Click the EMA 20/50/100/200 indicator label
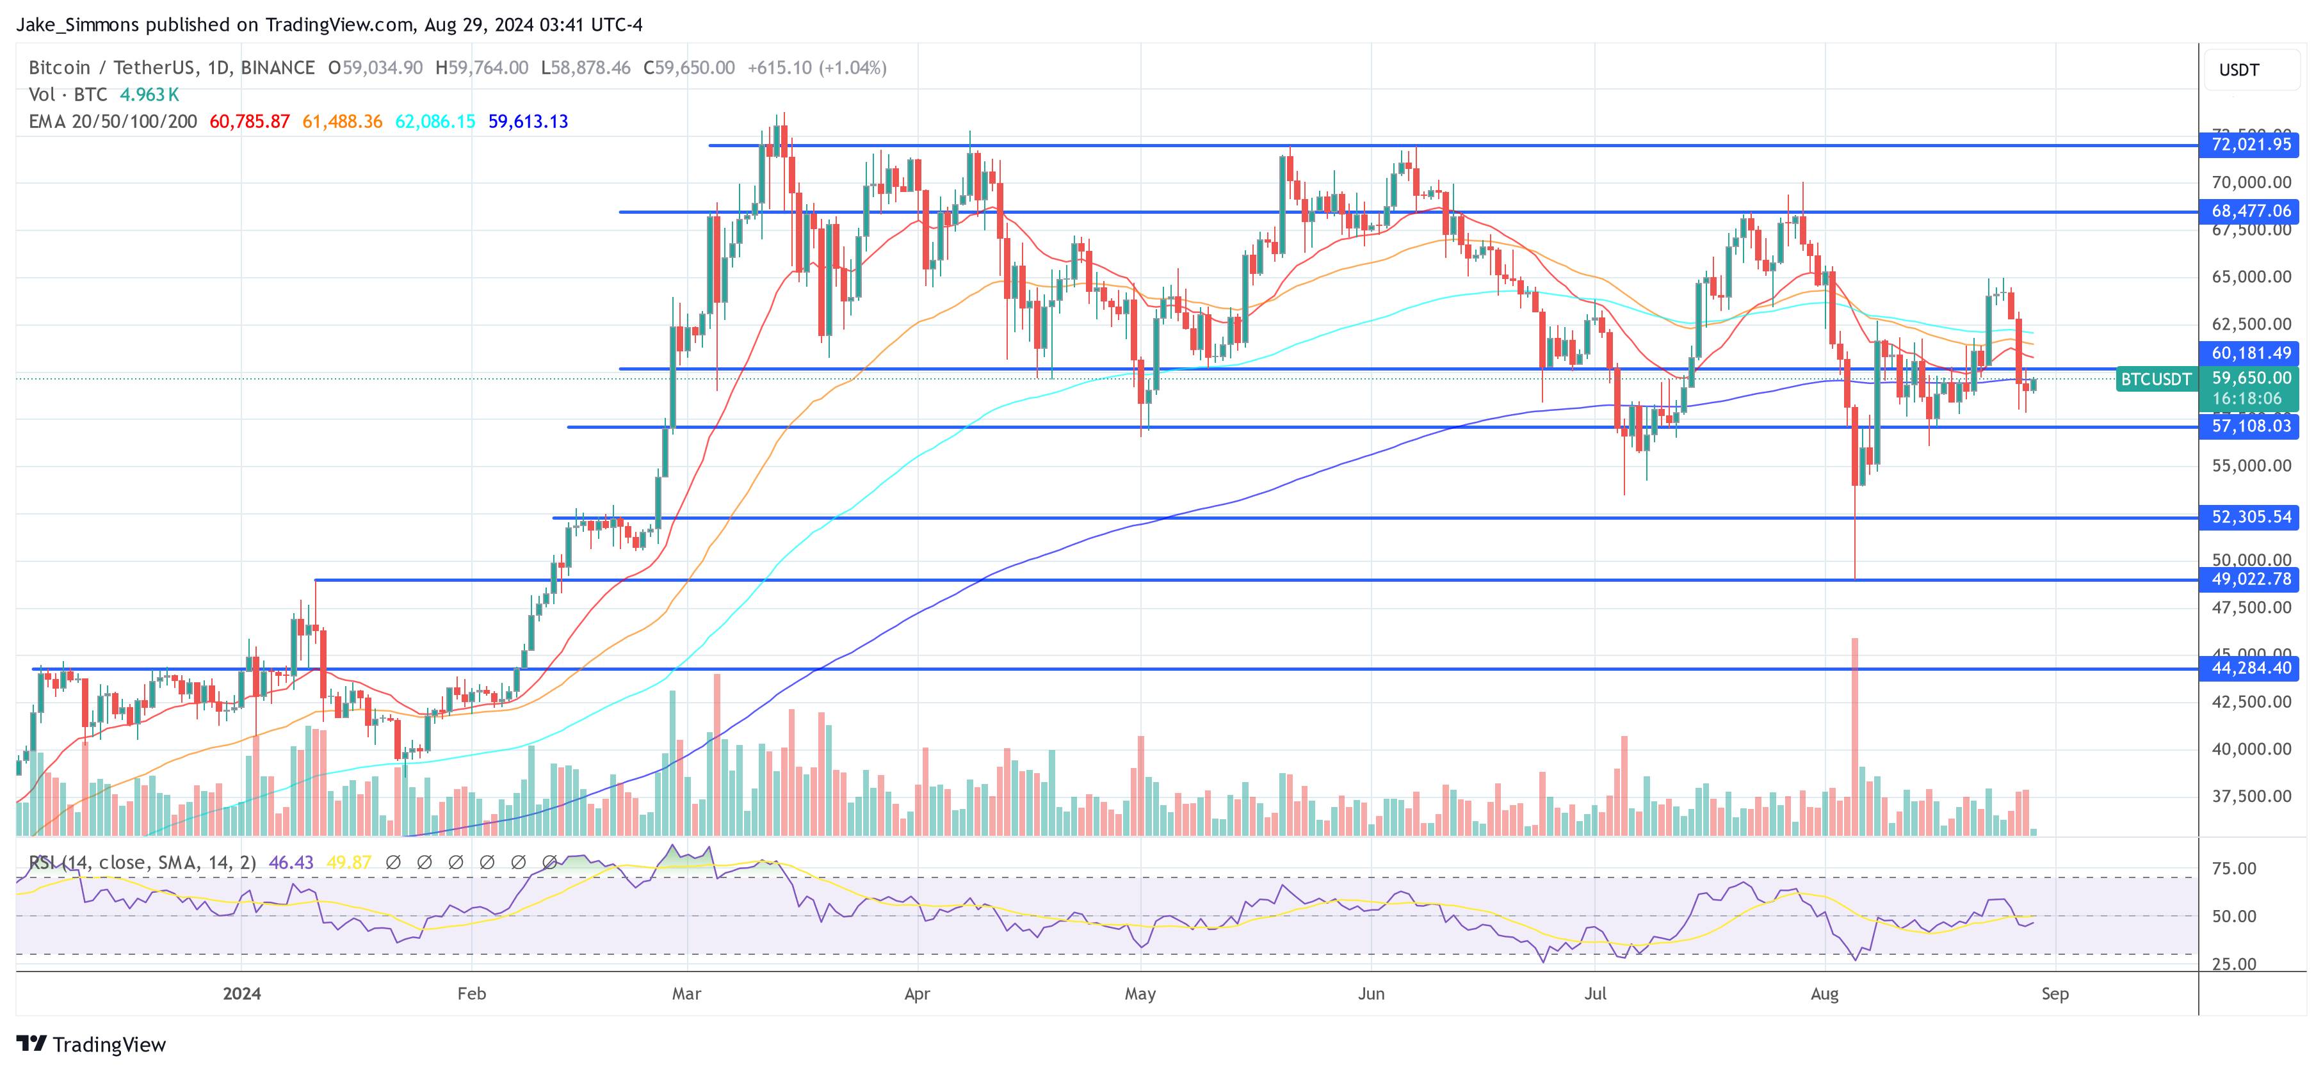This screenshot has width=2323, height=1072. [113, 122]
